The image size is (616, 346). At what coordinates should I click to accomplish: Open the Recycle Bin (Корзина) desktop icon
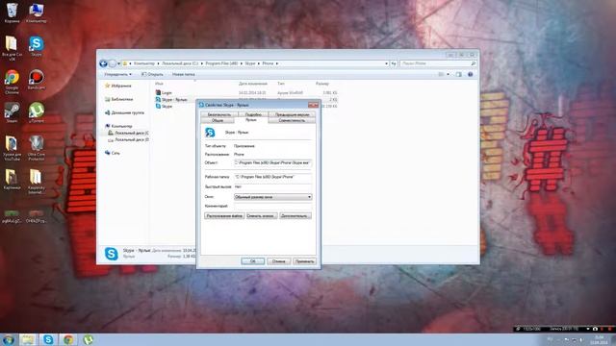[12, 12]
